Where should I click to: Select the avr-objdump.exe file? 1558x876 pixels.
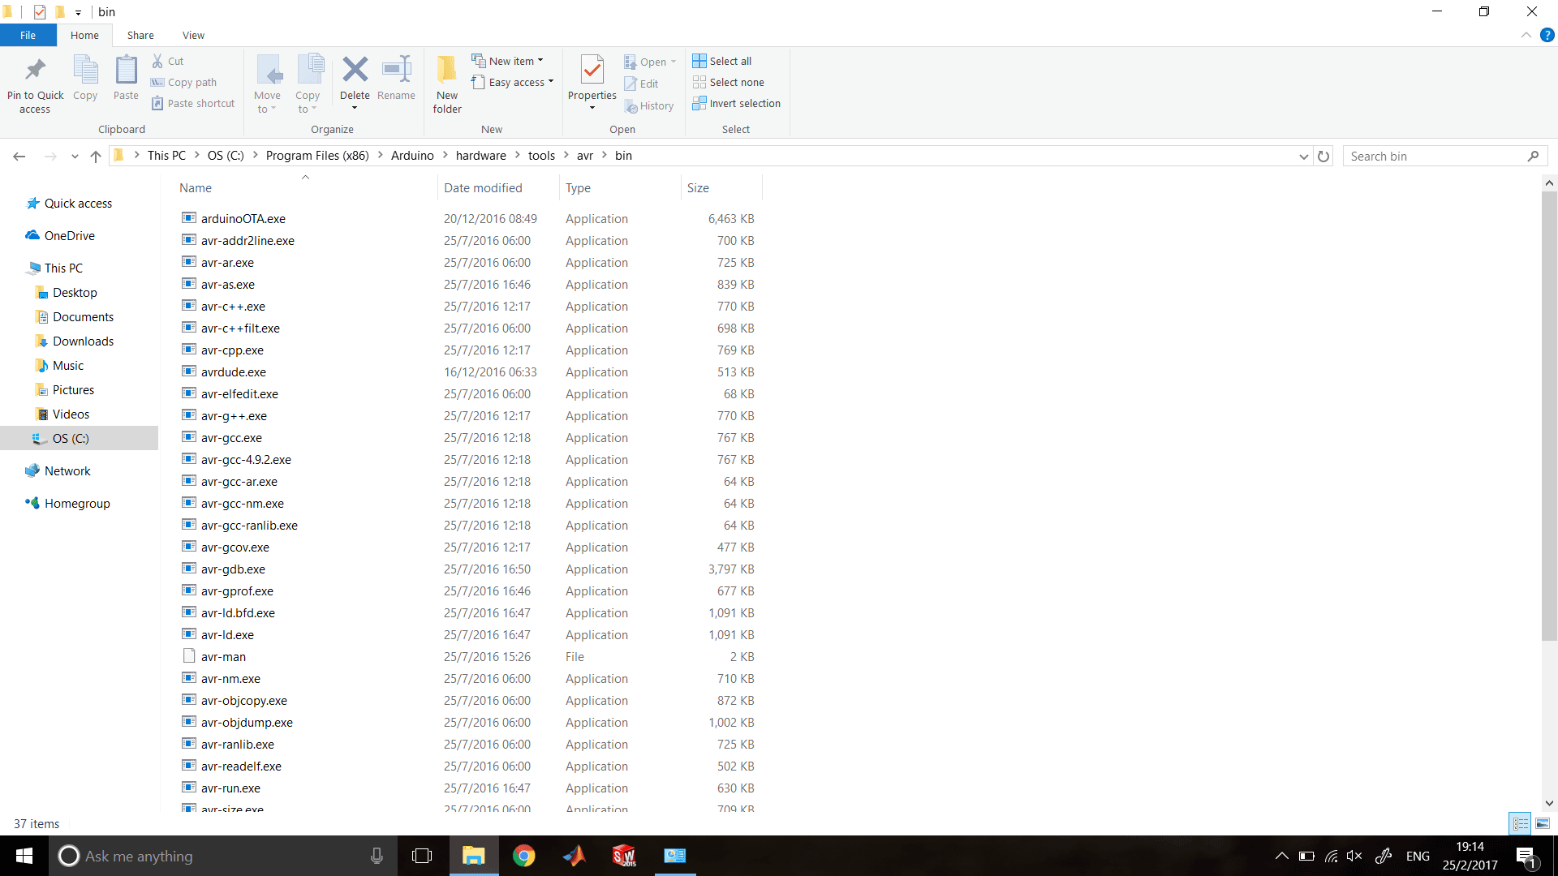469,722
